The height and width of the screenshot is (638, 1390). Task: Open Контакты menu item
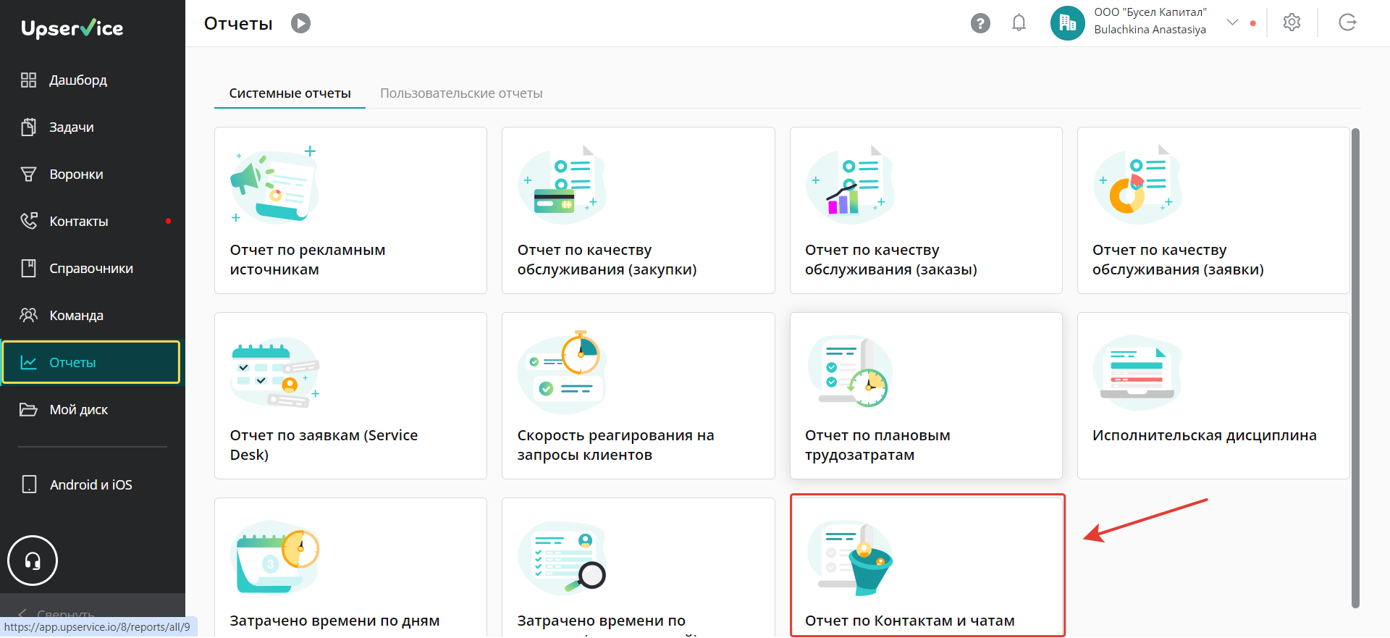(79, 222)
